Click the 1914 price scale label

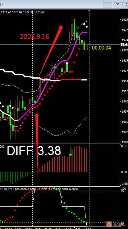pyautogui.click(x=125, y=81)
